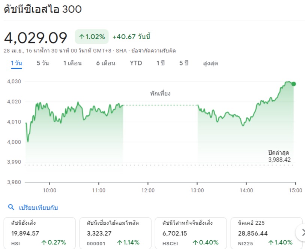This screenshot has width=305, height=249.
Task: Open the นิคเคอิ 225 comparison card
Action: click(264, 233)
